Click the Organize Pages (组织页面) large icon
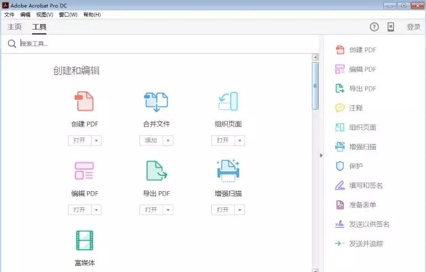The image size is (426, 272). point(228,102)
